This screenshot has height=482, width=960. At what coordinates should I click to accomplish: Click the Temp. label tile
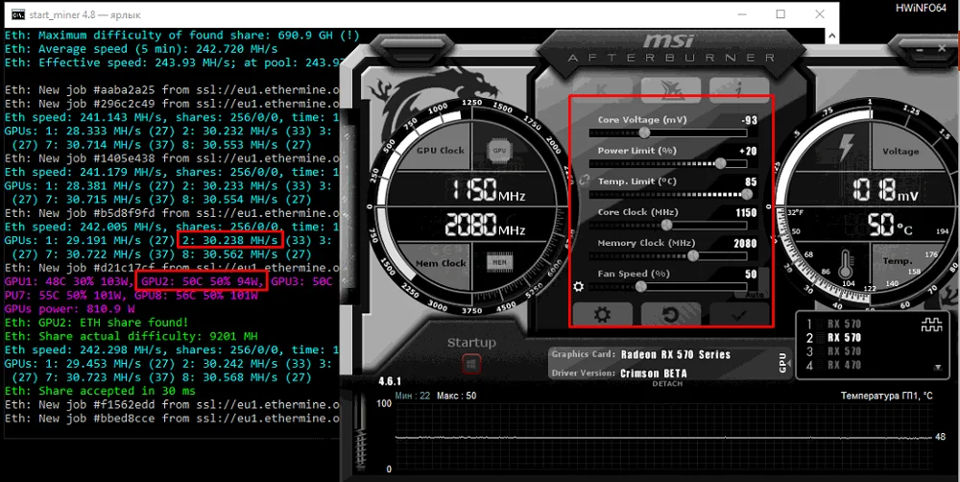[x=897, y=261]
